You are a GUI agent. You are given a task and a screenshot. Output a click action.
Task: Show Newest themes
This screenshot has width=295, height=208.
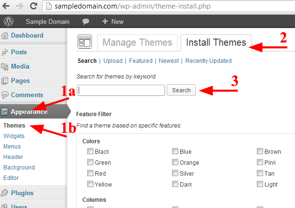pyautogui.click(x=169, y=61)
